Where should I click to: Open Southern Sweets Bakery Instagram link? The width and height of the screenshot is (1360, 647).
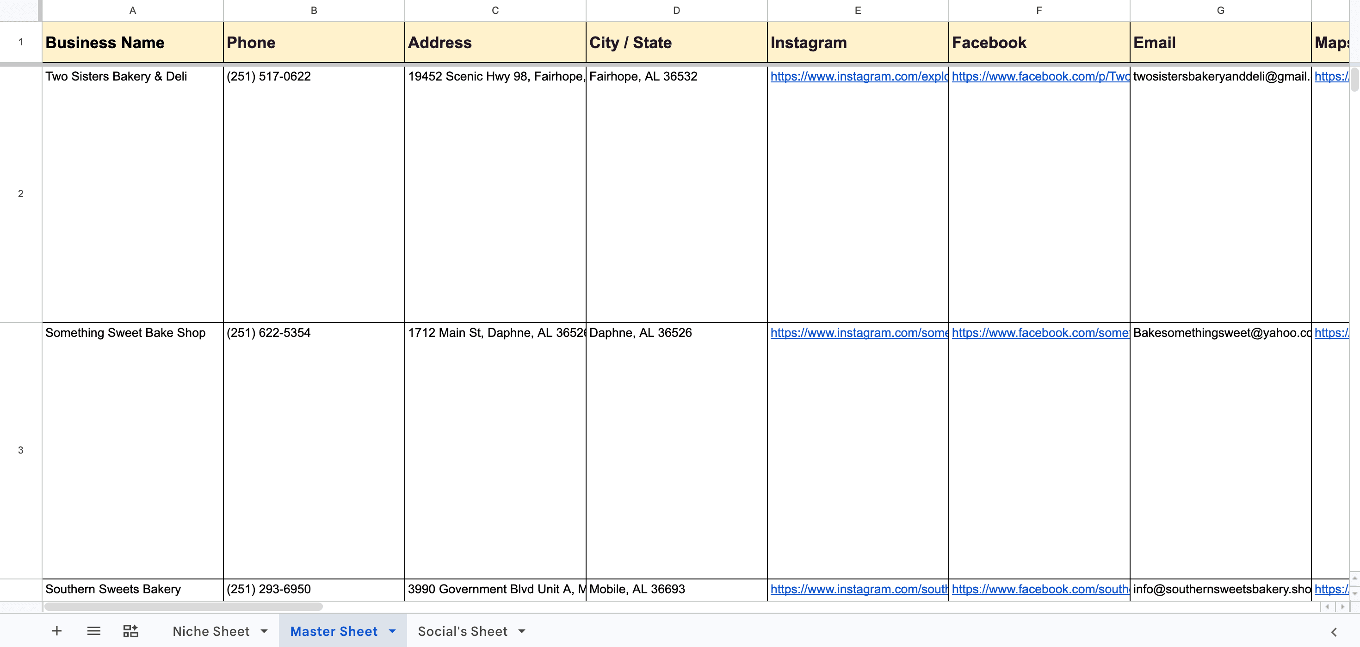click(x=859, y=589)
